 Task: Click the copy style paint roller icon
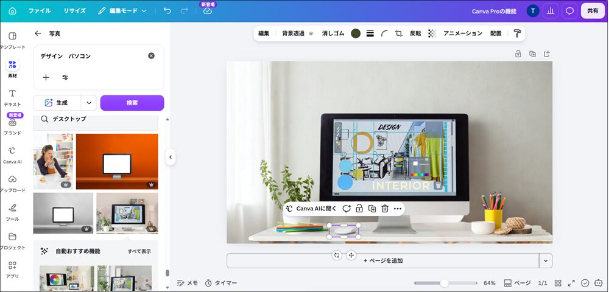pyautogui.click(x=517, y=33)
